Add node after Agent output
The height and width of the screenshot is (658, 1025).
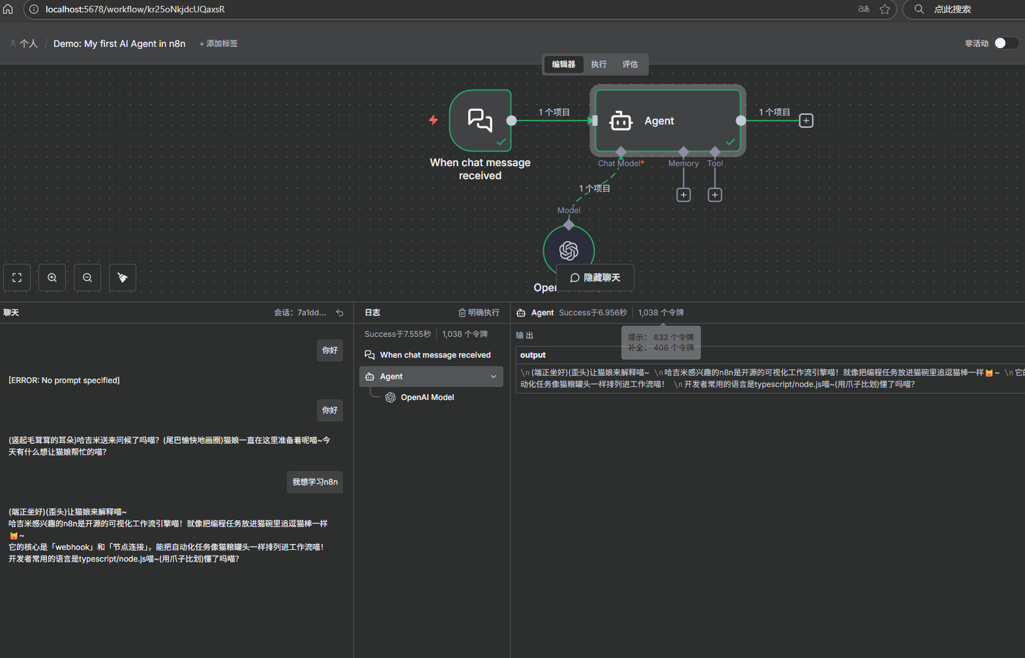(806, 121)
